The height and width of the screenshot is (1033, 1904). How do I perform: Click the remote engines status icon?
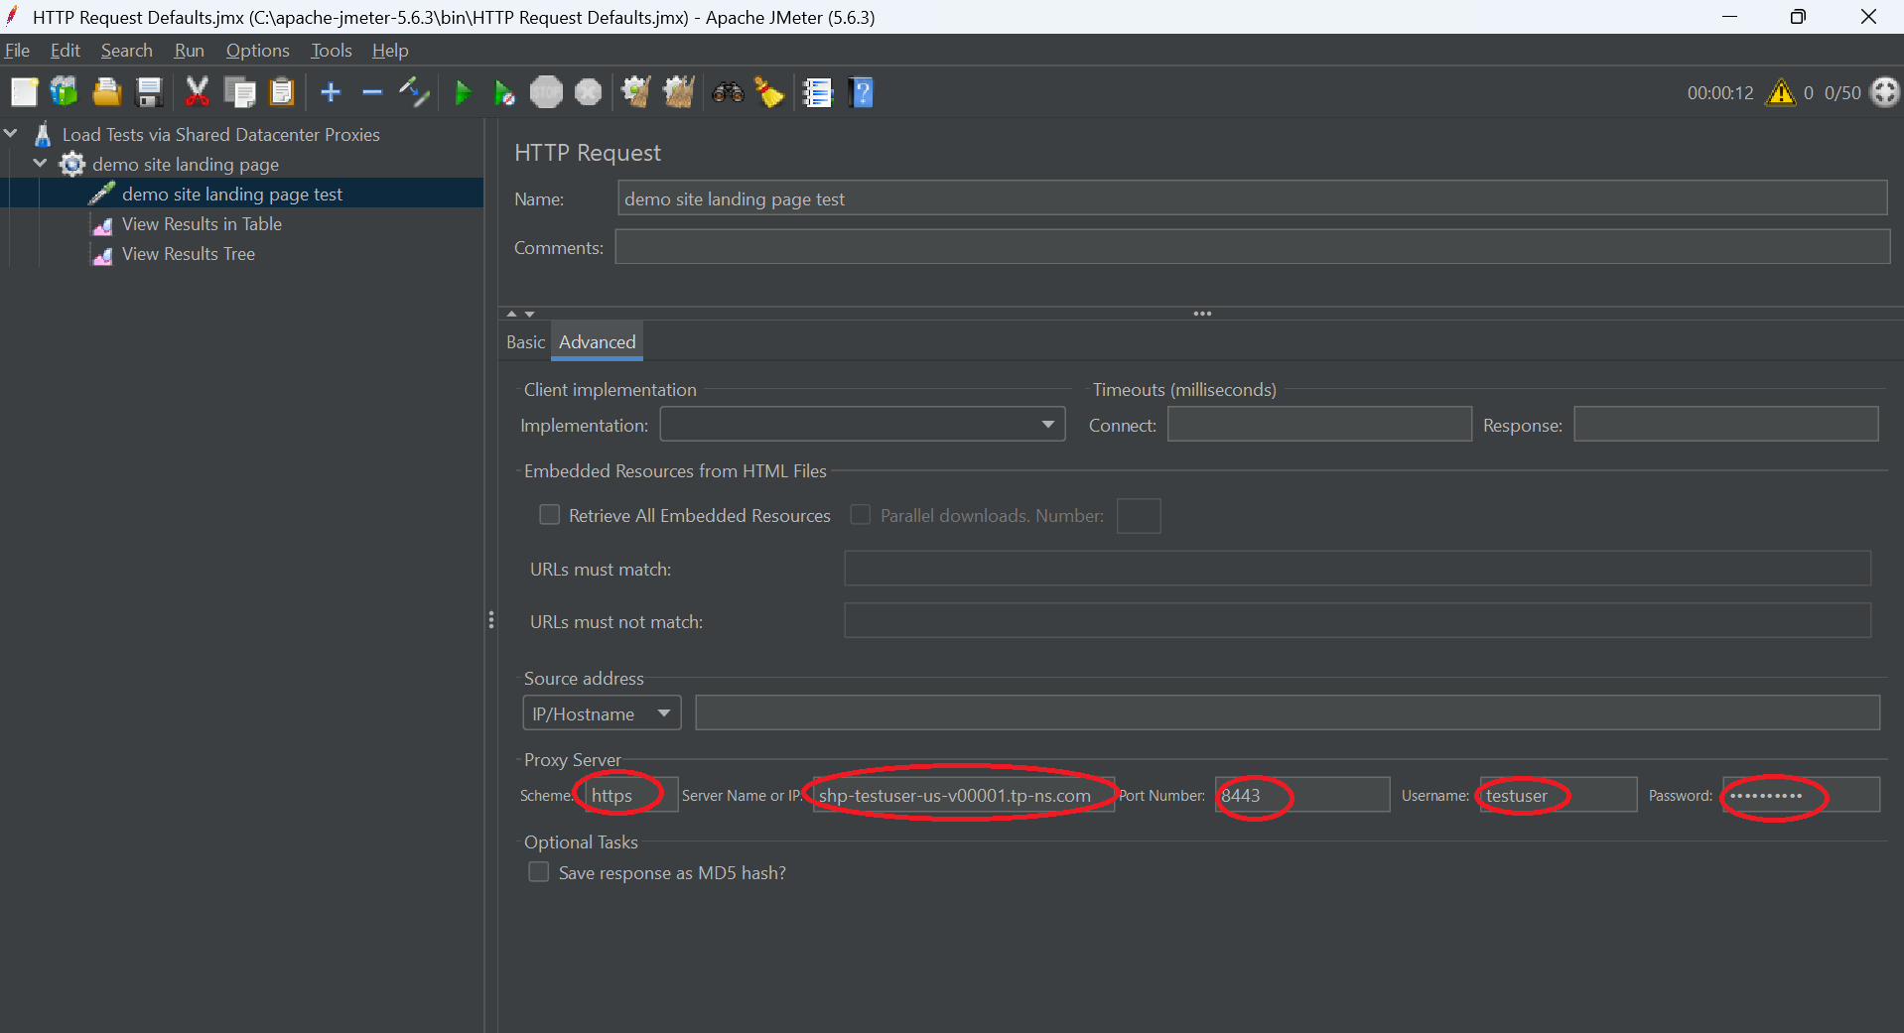[1884, 92]
